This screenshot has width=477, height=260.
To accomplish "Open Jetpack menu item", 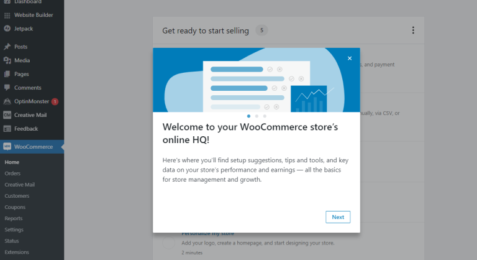I will click(x=24, y=29).
